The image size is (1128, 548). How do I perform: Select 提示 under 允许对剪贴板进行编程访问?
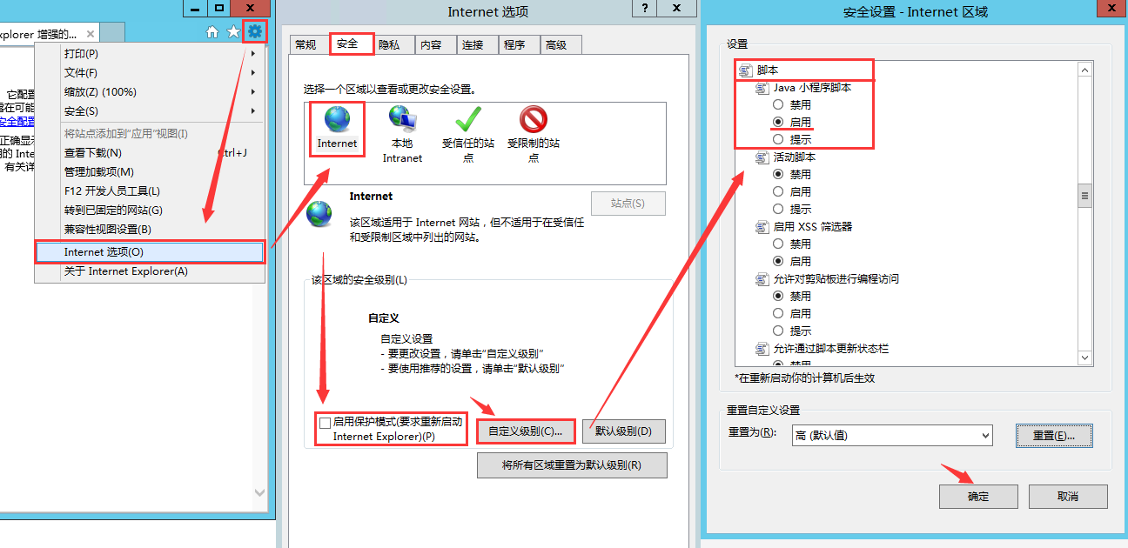coord(778,331)
